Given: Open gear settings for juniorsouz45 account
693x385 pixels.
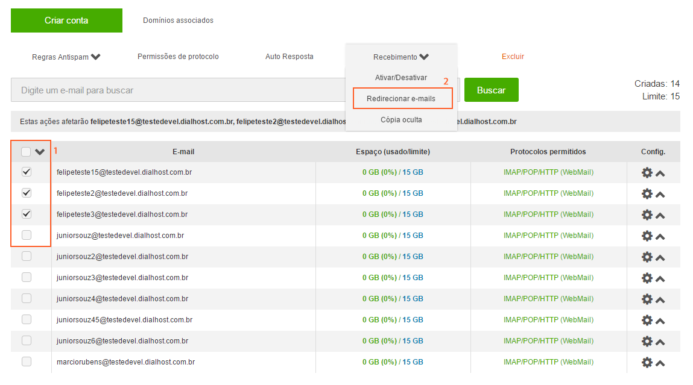Looking at the screenshot, I should (x=647, y=321).
